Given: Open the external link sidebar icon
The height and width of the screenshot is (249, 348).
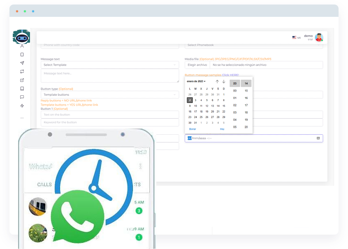Looking at the screenshot, I should pyautogui.click(x=22, y=80).
